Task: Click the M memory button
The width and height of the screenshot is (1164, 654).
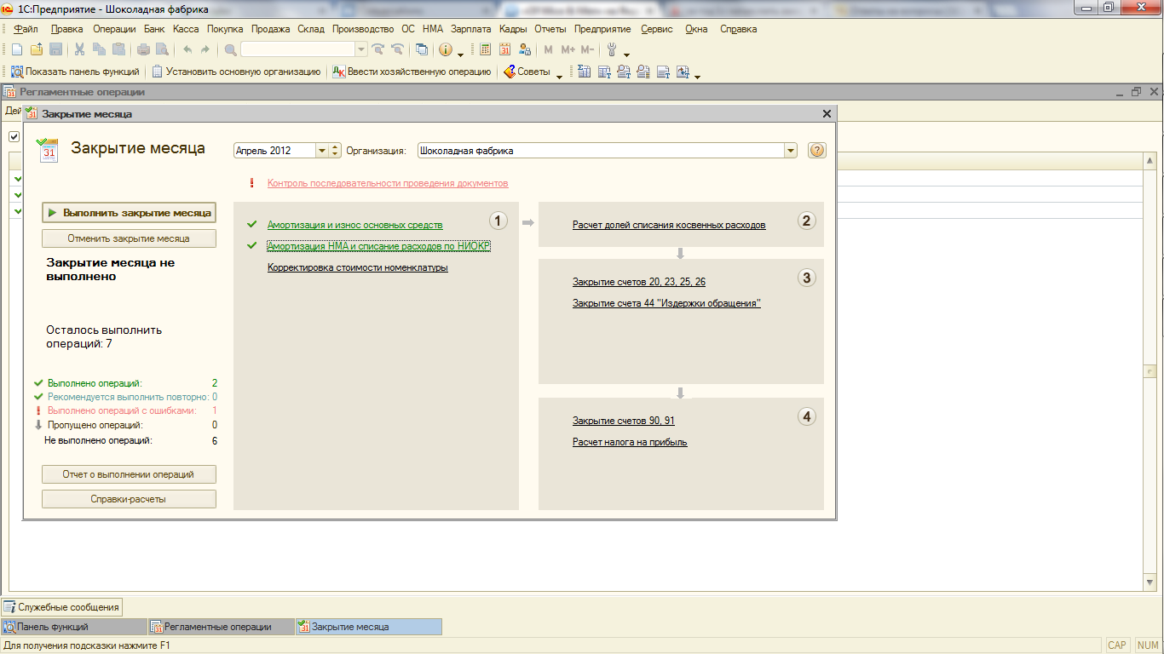Action: [x=548, y=49]
